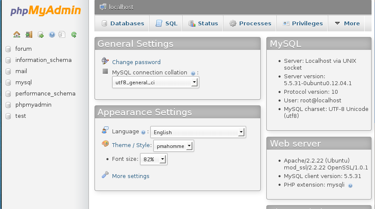Expand the Theme dropdown set to pmahomme
Image resolution: width=375 pixels, height=209 pixels.
174,146
